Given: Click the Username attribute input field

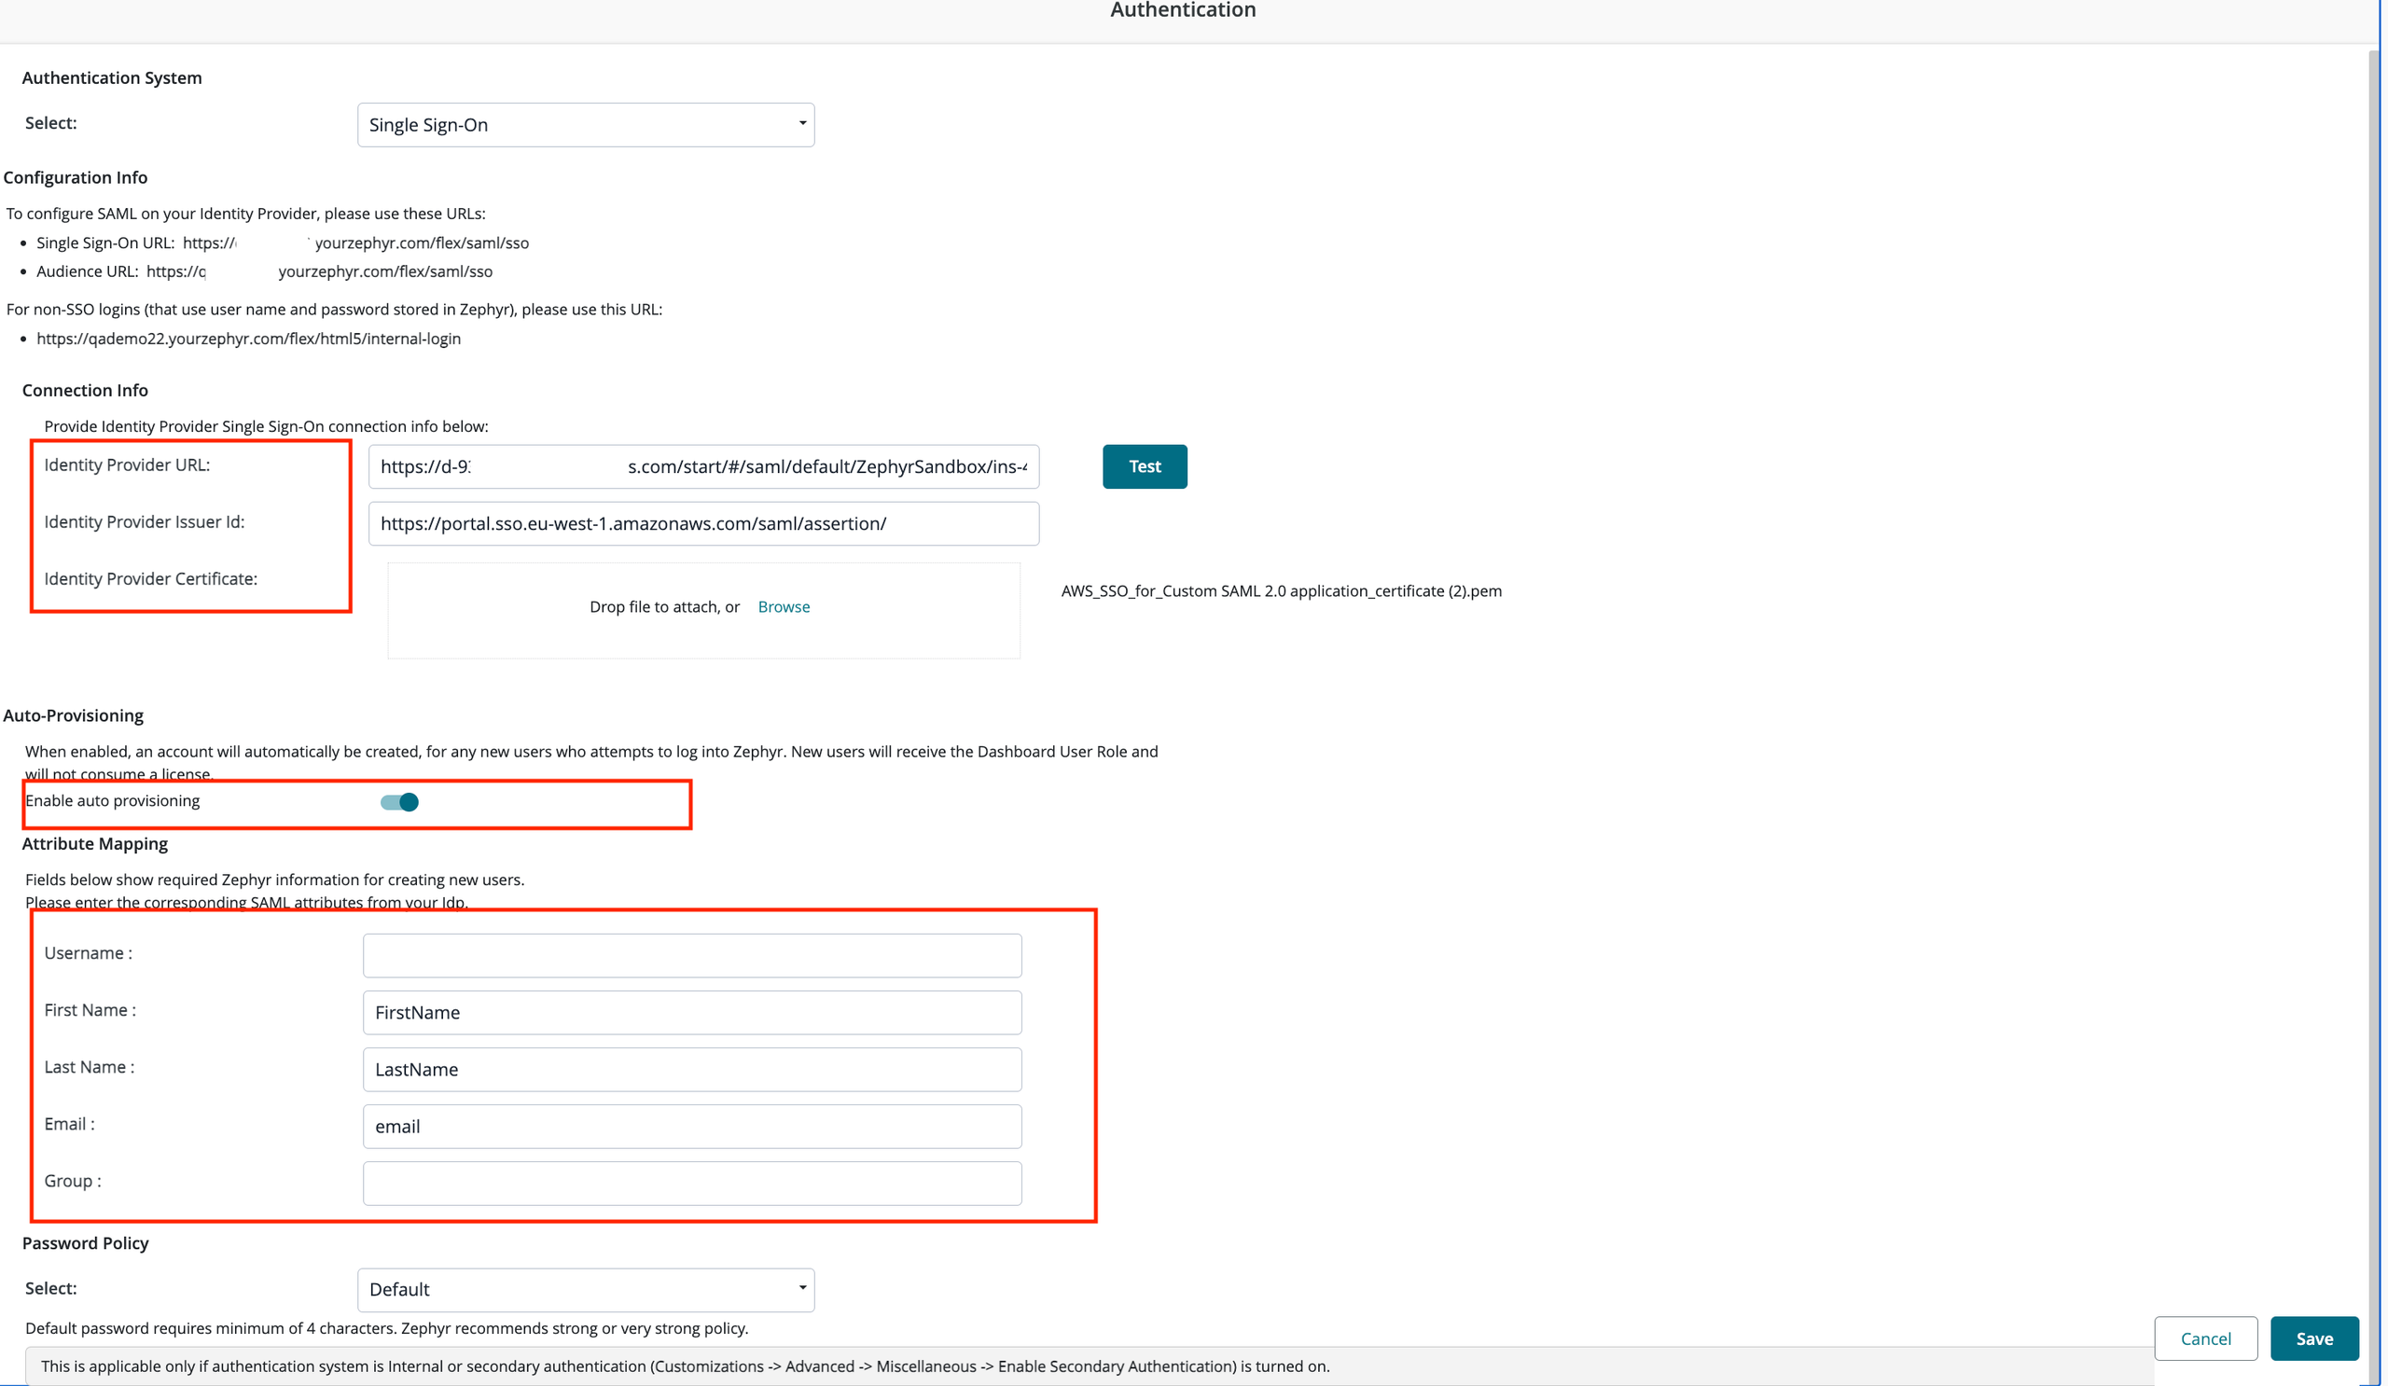Looking at the screenshot, I should tap(692, 955).
